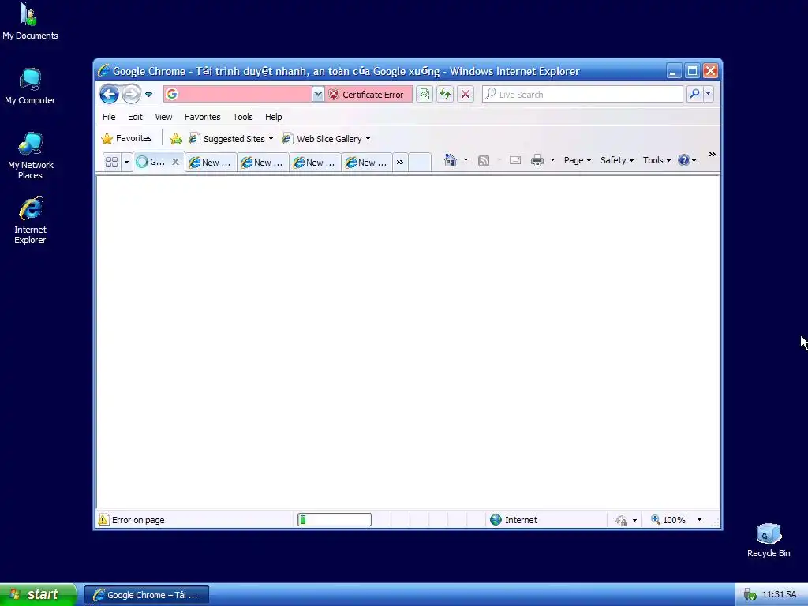The height and width of the screenshot is (606, 808).
Task: Select Internet Explorer desktop shortcut
Action: coord(31,221)
